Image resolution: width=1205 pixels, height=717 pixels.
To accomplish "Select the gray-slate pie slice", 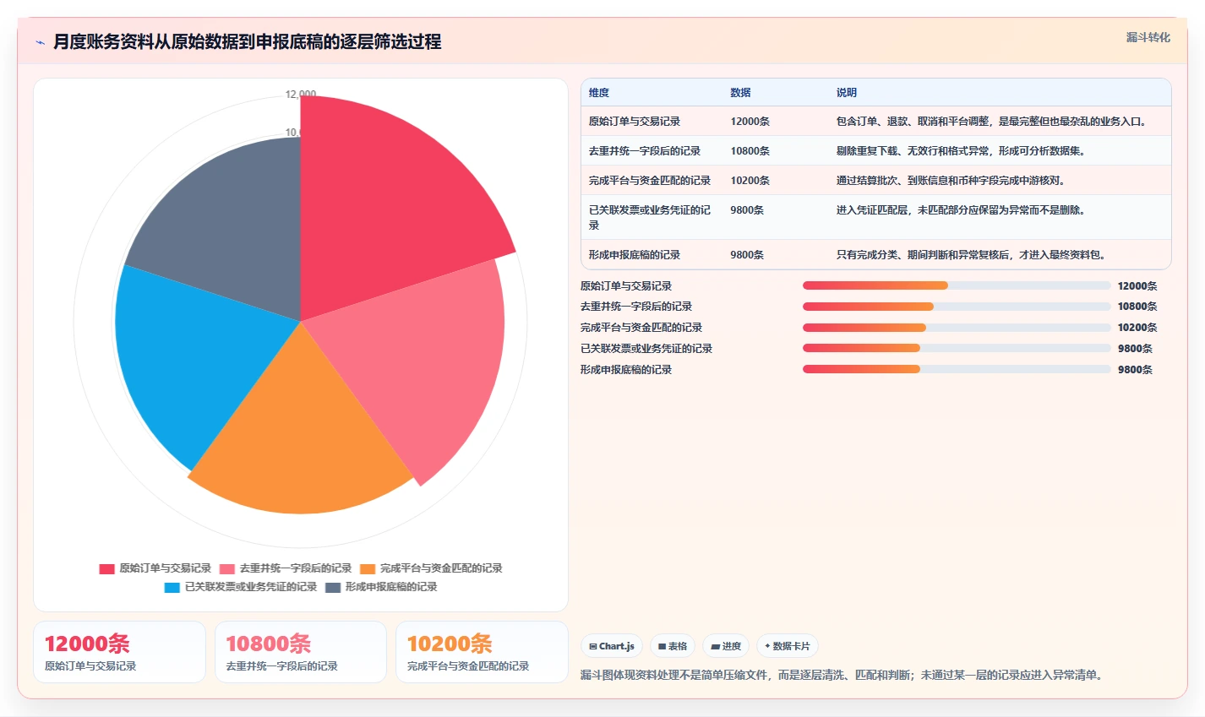I will (232, 228).
